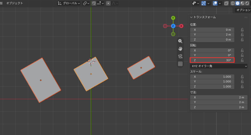Toggle camera view with camera icon
This screenshot has width=251, height=135.
click(x=180, y=56)
